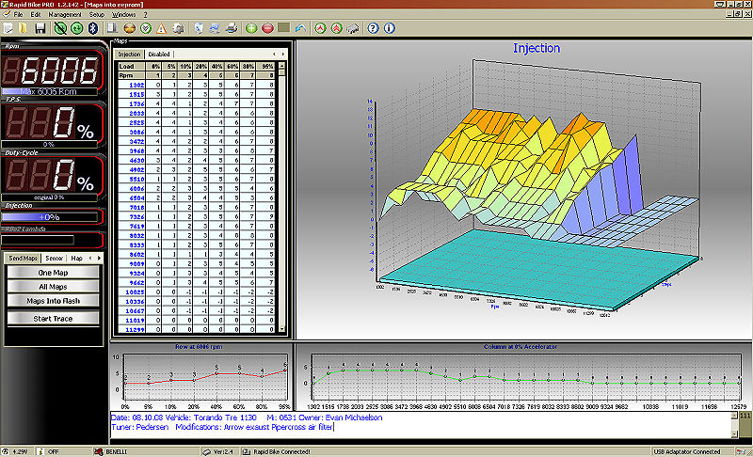Click the green plus increase icon

coord(251,29)
